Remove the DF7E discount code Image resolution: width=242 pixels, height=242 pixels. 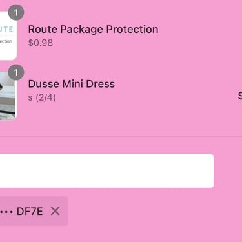pyautogui.click(x=55, y=211)
